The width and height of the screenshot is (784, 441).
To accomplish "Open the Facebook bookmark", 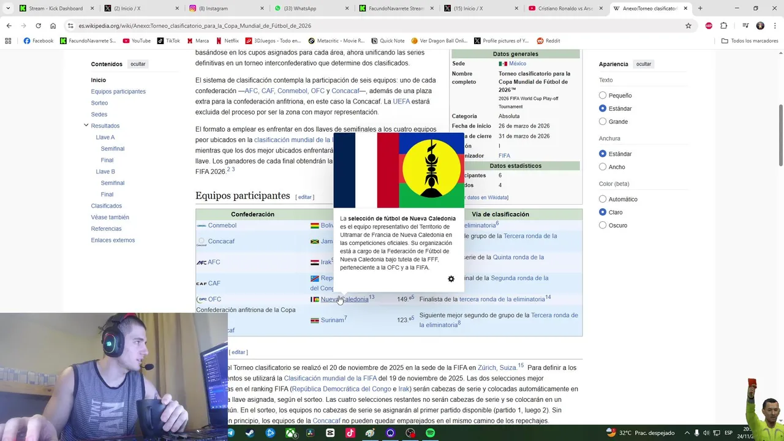I will [x=38, y=41].
